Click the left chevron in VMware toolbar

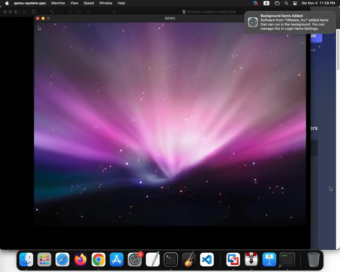point(114,12)
